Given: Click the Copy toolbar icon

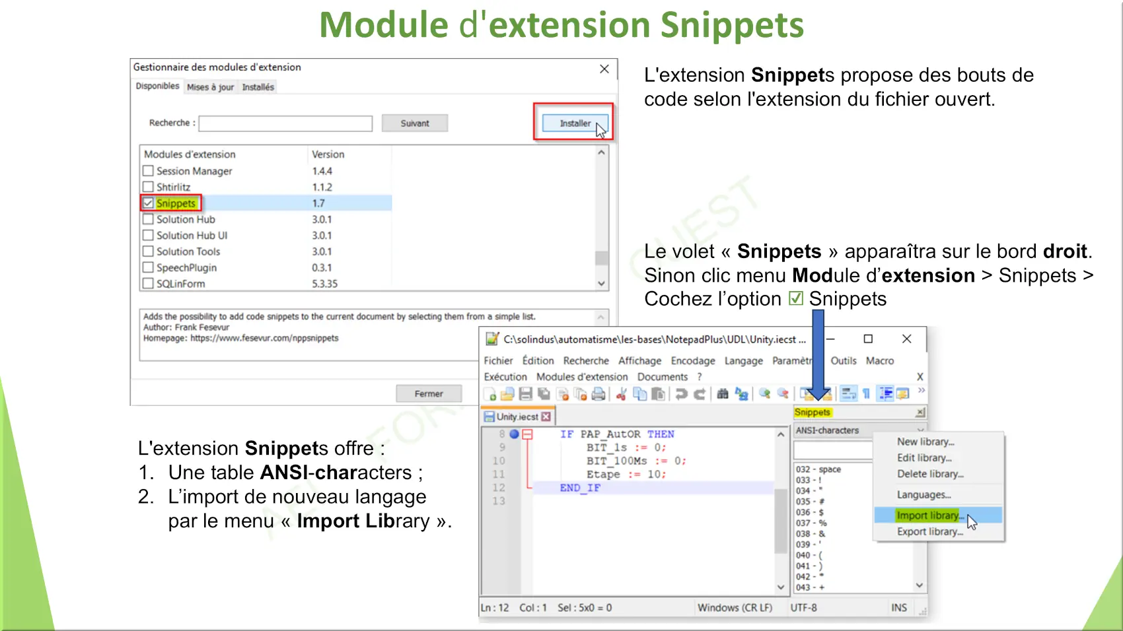Looking at the screenshot, I should tap(640, 394).
